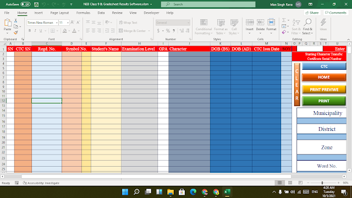
Task: Click the serial number input cell beside Enter
Action: (310, 49)
